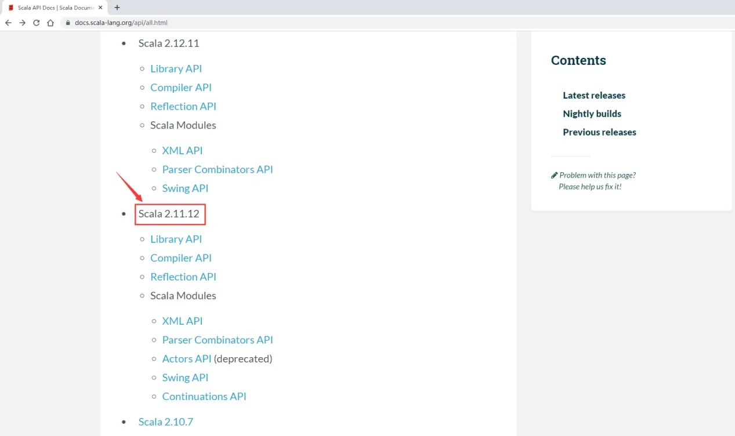The image size is (735, 436).
Task: Open Reflection API under Scala 2.12.11
Action: pos(183,106)
